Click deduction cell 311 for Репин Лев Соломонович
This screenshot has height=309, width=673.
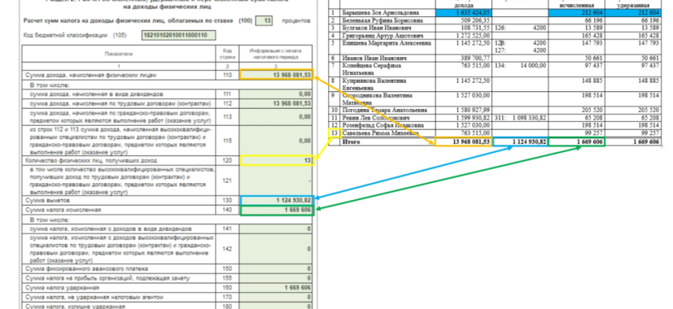(522, 116)
